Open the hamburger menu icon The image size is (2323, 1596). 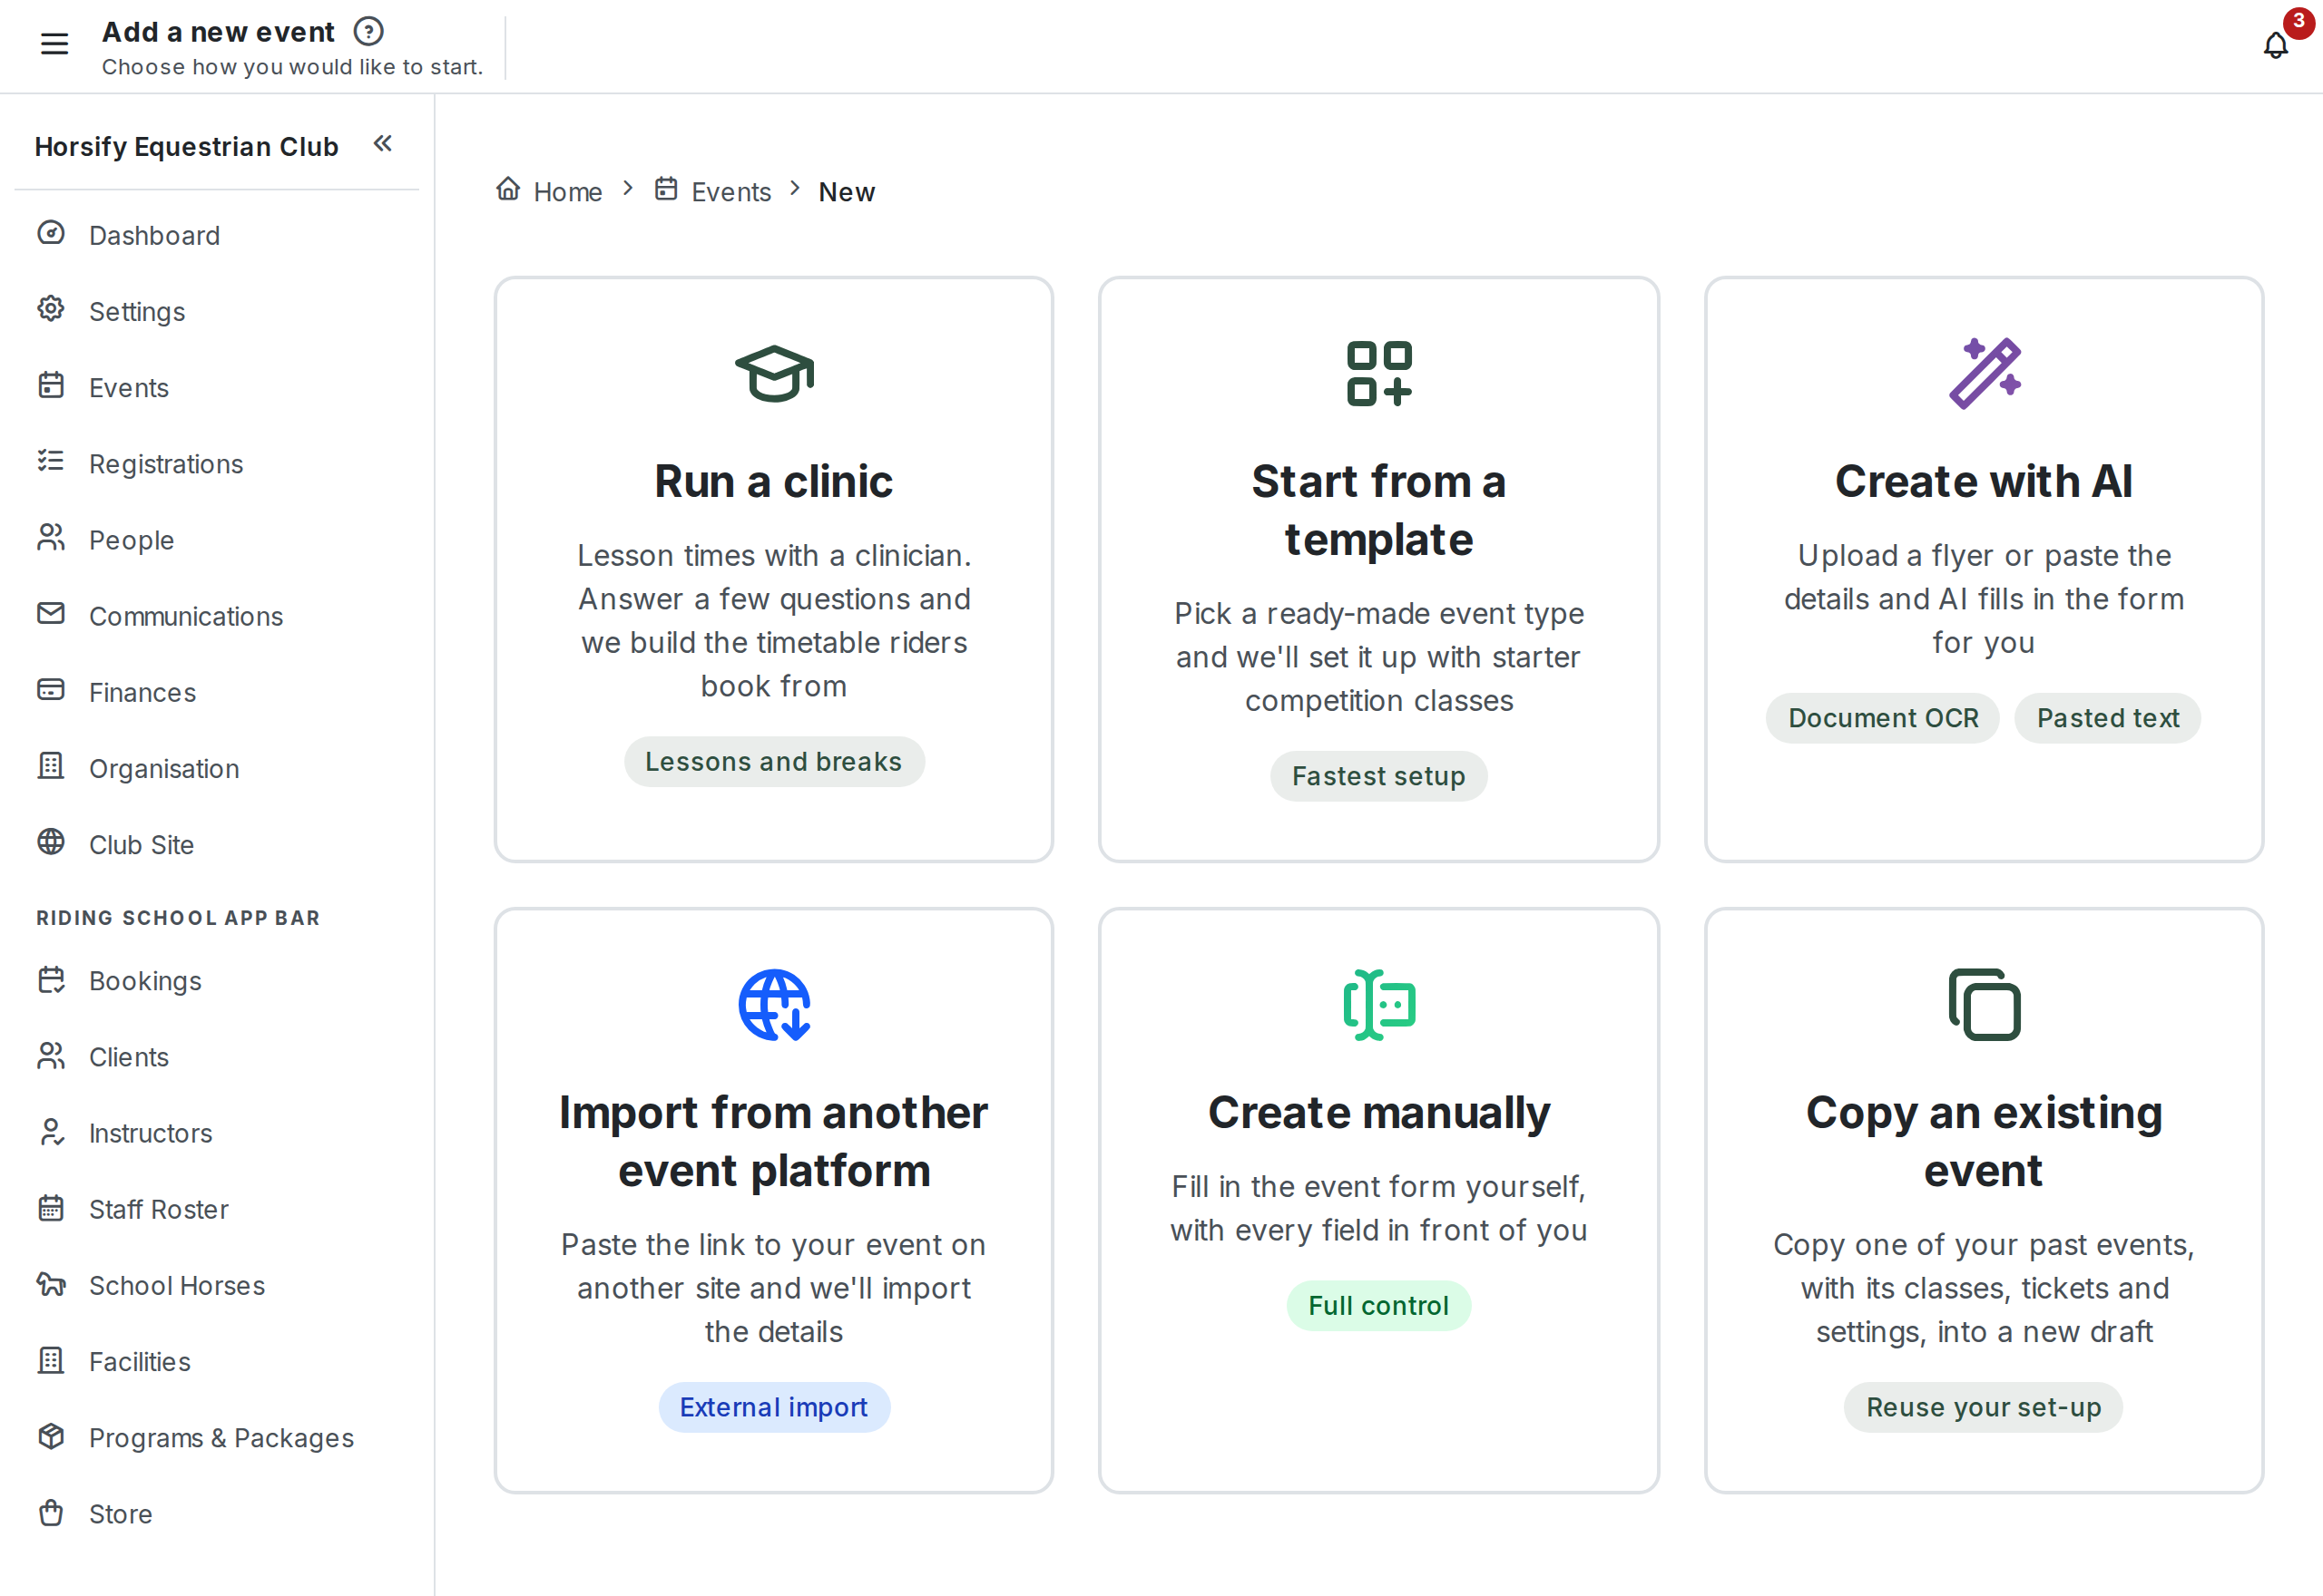[x=54, y=44]
